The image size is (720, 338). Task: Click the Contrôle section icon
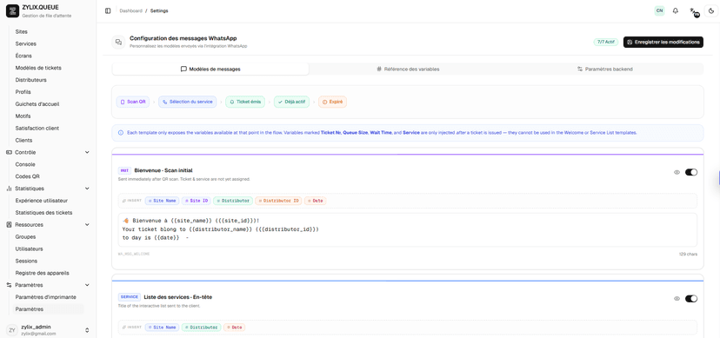click(x=10, y=152)
